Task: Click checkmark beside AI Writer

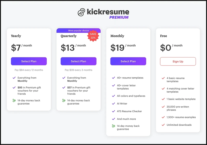Action: [x=114, y=104]
